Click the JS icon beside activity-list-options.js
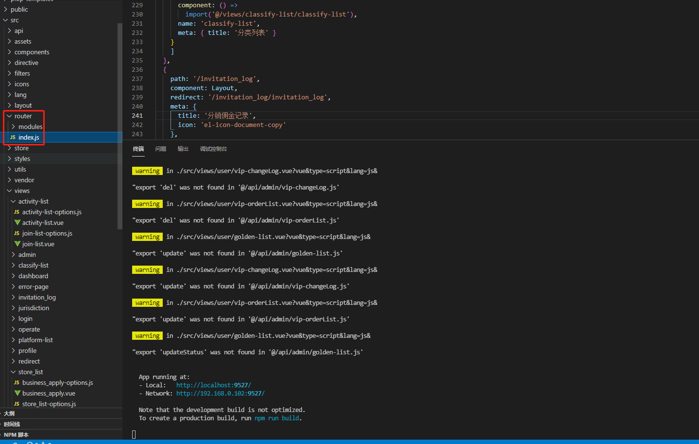 click(x=16, y=212)
